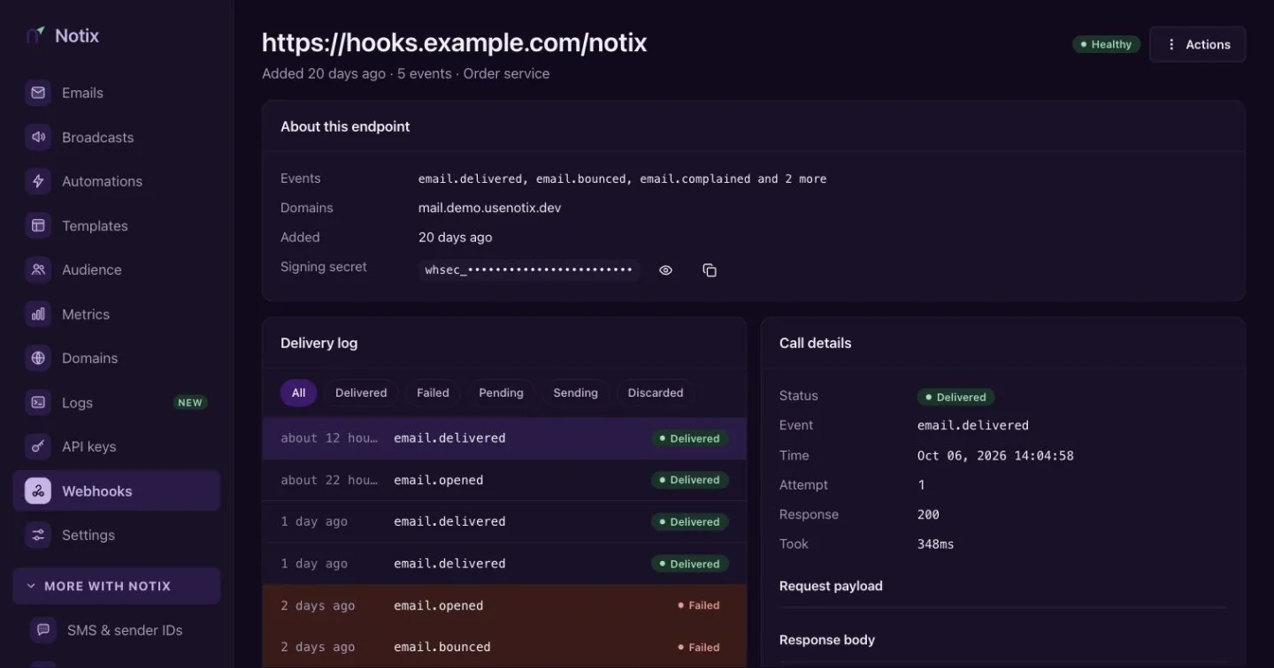Click the Webhooks icon in the sidebar

click(38, 491)
